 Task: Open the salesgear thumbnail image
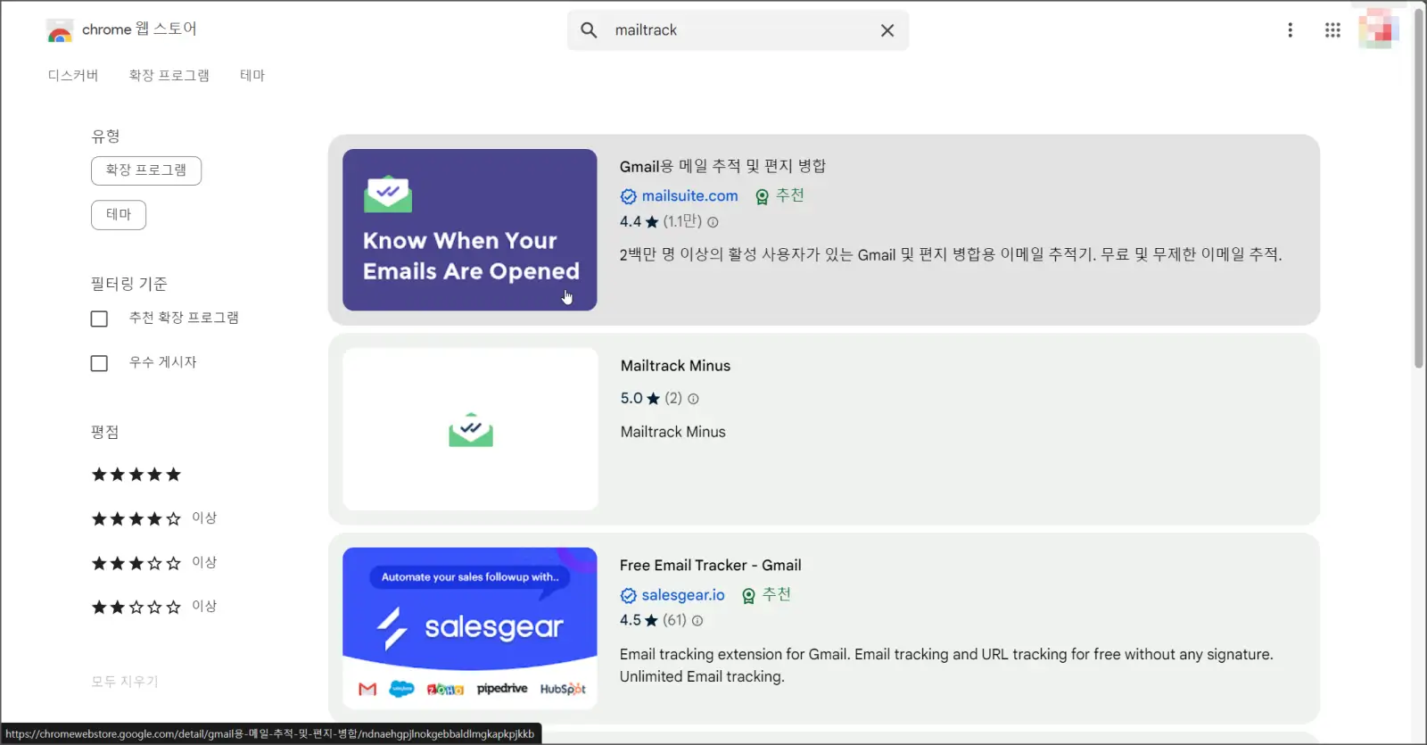[470, 628]
